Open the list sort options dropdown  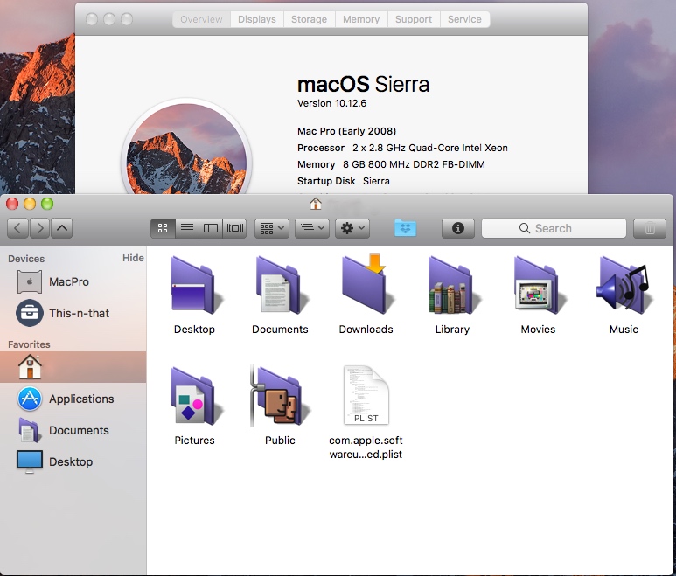tap(312, 228)
